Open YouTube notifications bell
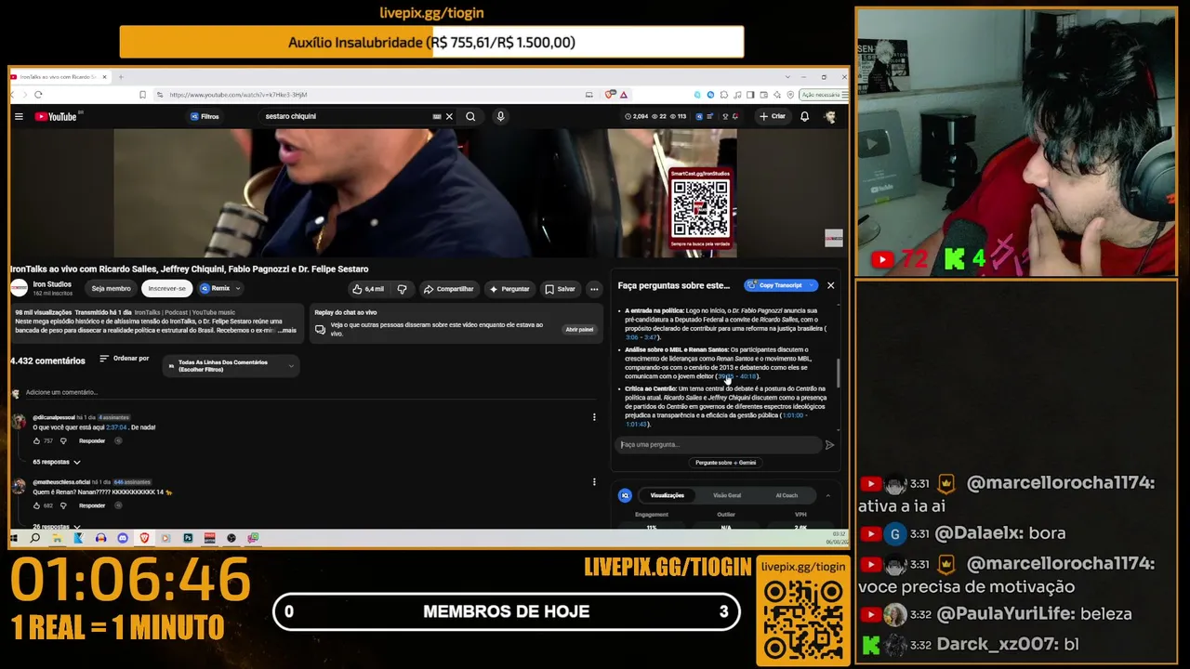1190x669 pixels. point(804,116)
